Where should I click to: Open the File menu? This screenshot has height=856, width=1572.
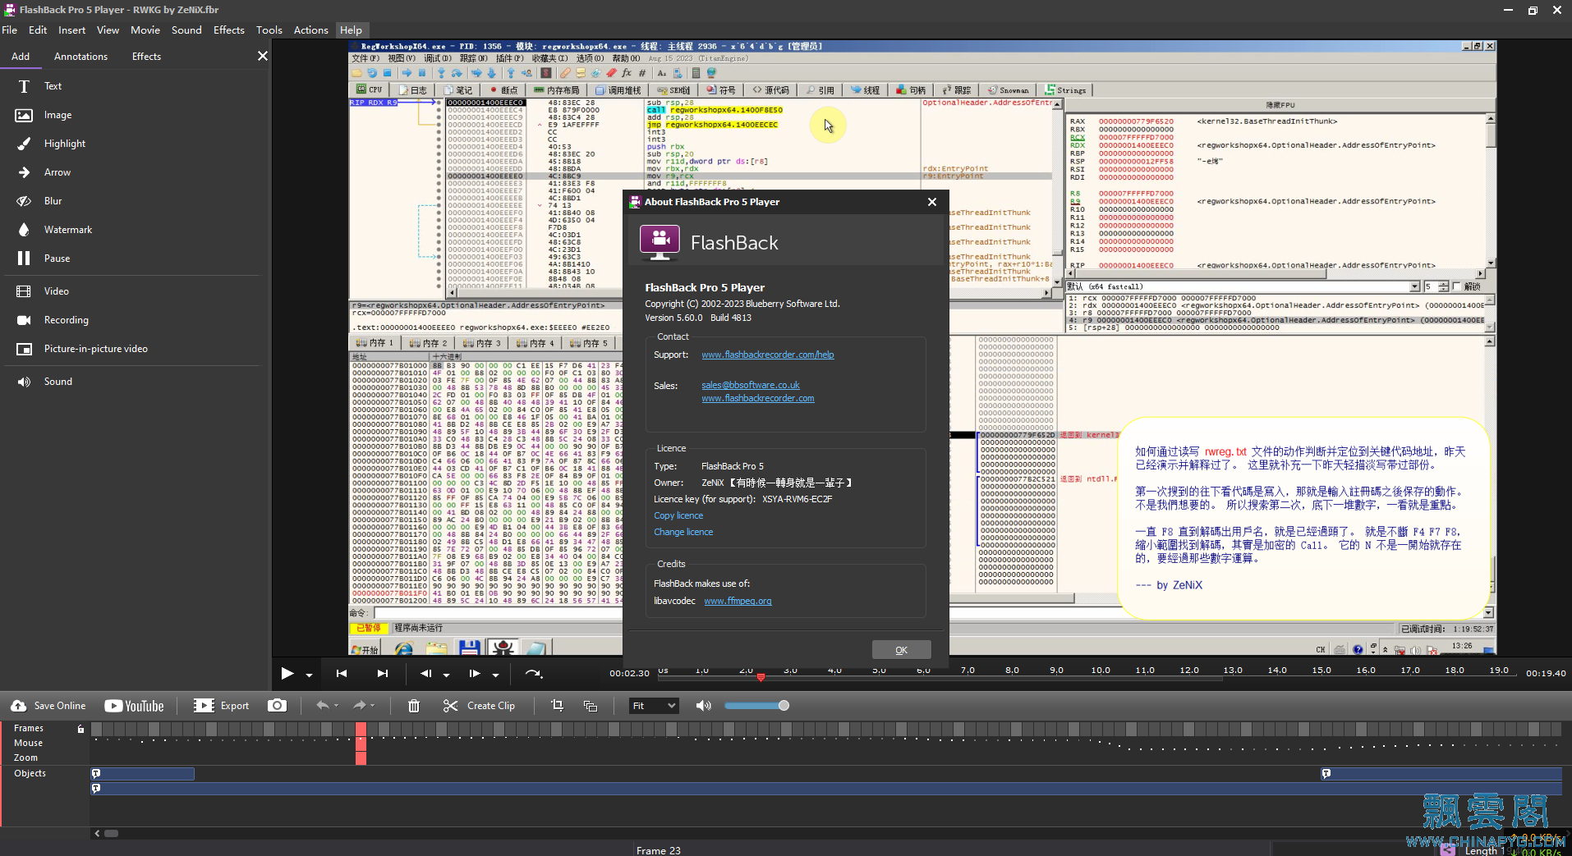10,30
